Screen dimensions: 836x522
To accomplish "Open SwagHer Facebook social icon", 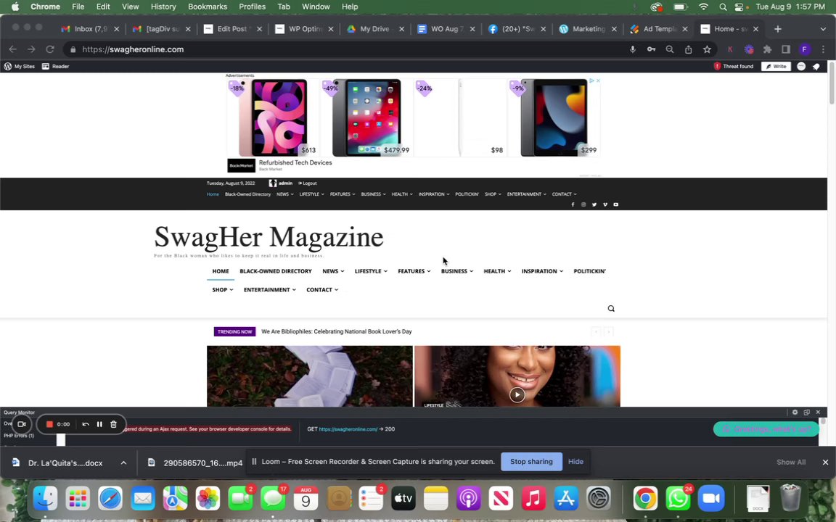I will click(x=573, y=204).
